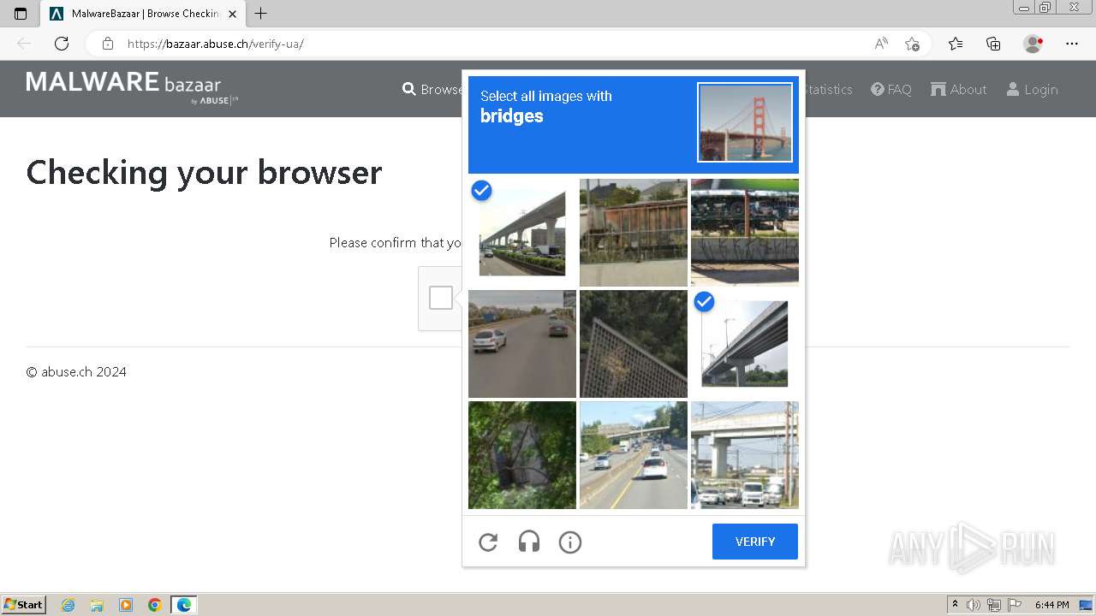The width and height of the screenshot is (1096, 616).
Task: Open the Login page
Action: (1032, 89)
